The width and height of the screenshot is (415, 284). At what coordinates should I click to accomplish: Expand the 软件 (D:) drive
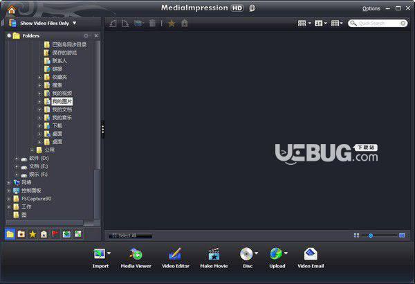17,159
